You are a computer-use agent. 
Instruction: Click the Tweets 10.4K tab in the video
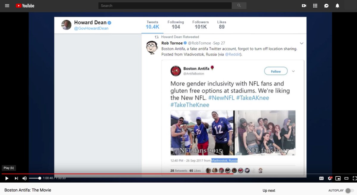pos(152,25)
